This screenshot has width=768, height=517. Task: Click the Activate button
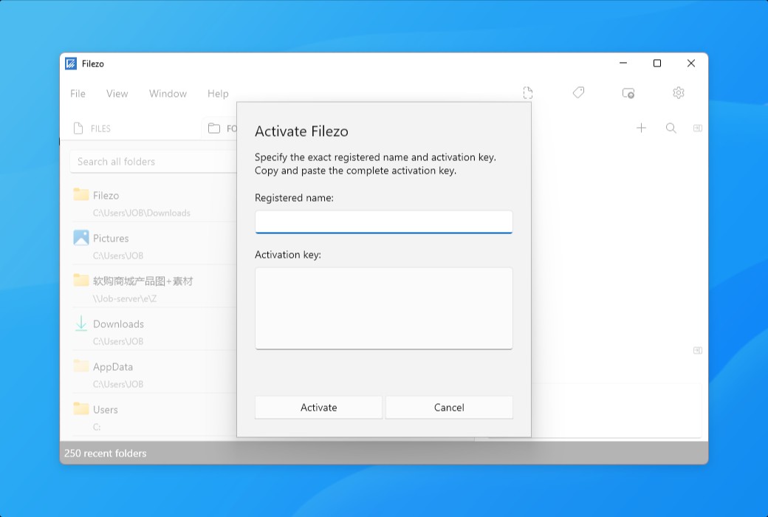coord(318,407)
